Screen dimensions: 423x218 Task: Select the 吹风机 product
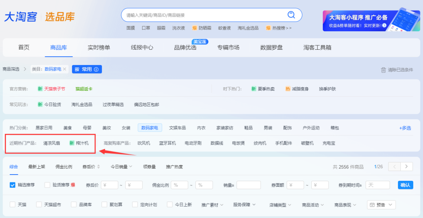(x=144, y=143)
